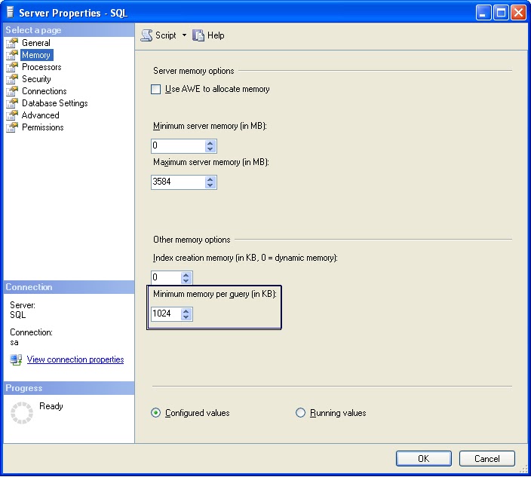Screen dimensions: 531x477
Task: Open the Database Settings page
Action: (x=55, y=103)
